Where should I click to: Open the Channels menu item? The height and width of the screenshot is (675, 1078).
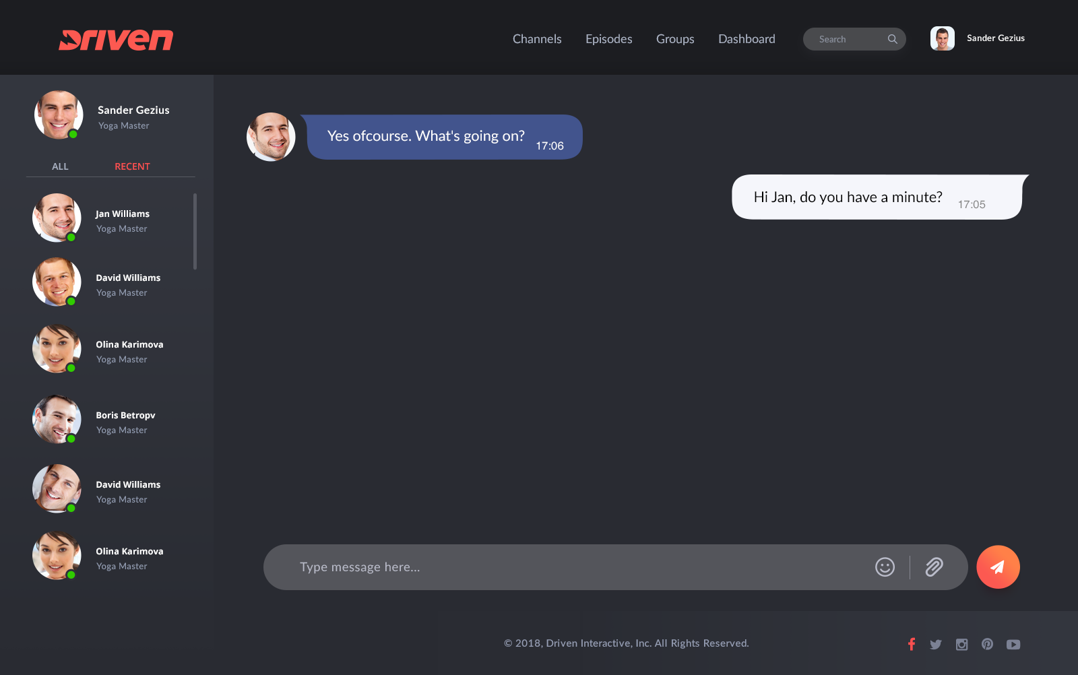[537, 39]
